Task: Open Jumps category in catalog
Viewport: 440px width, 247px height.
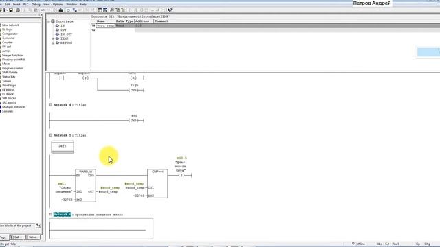Action: click(x=6, y=51)
